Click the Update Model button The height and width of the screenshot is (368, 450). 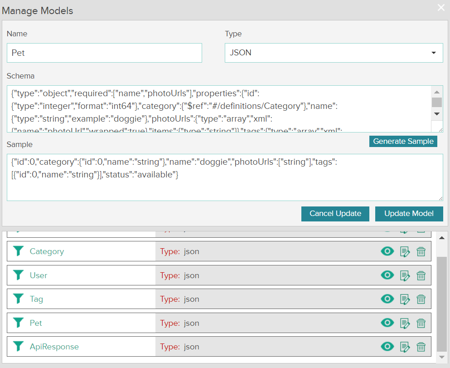(409, 214)
